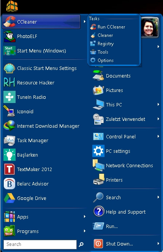Click the Apps tiles icon
The height and width of the screenshot is (252, 163).
(9, 217)
